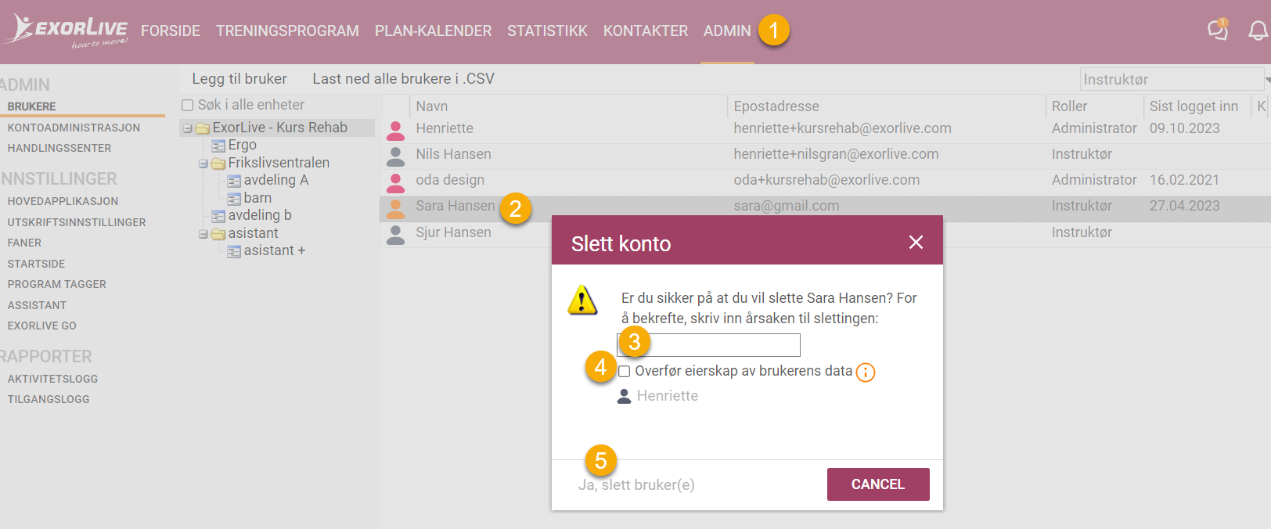Open PROGRAM TAGGER settings

click(56, 284)
